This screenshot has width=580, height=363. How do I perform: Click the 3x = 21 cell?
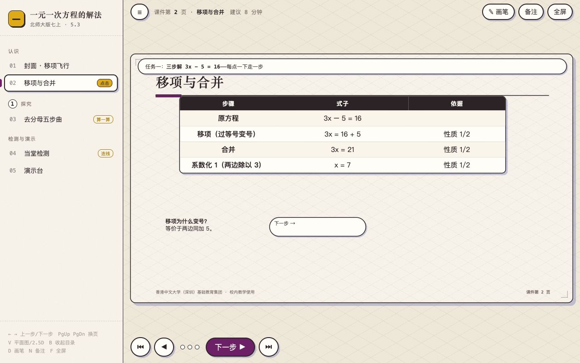click(x=343, y=150)
